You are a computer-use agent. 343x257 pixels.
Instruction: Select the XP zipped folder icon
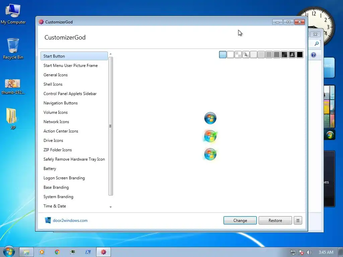click(12, 119)
